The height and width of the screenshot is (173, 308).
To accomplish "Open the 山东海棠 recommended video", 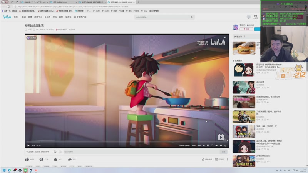I will (x=244, y=87).
